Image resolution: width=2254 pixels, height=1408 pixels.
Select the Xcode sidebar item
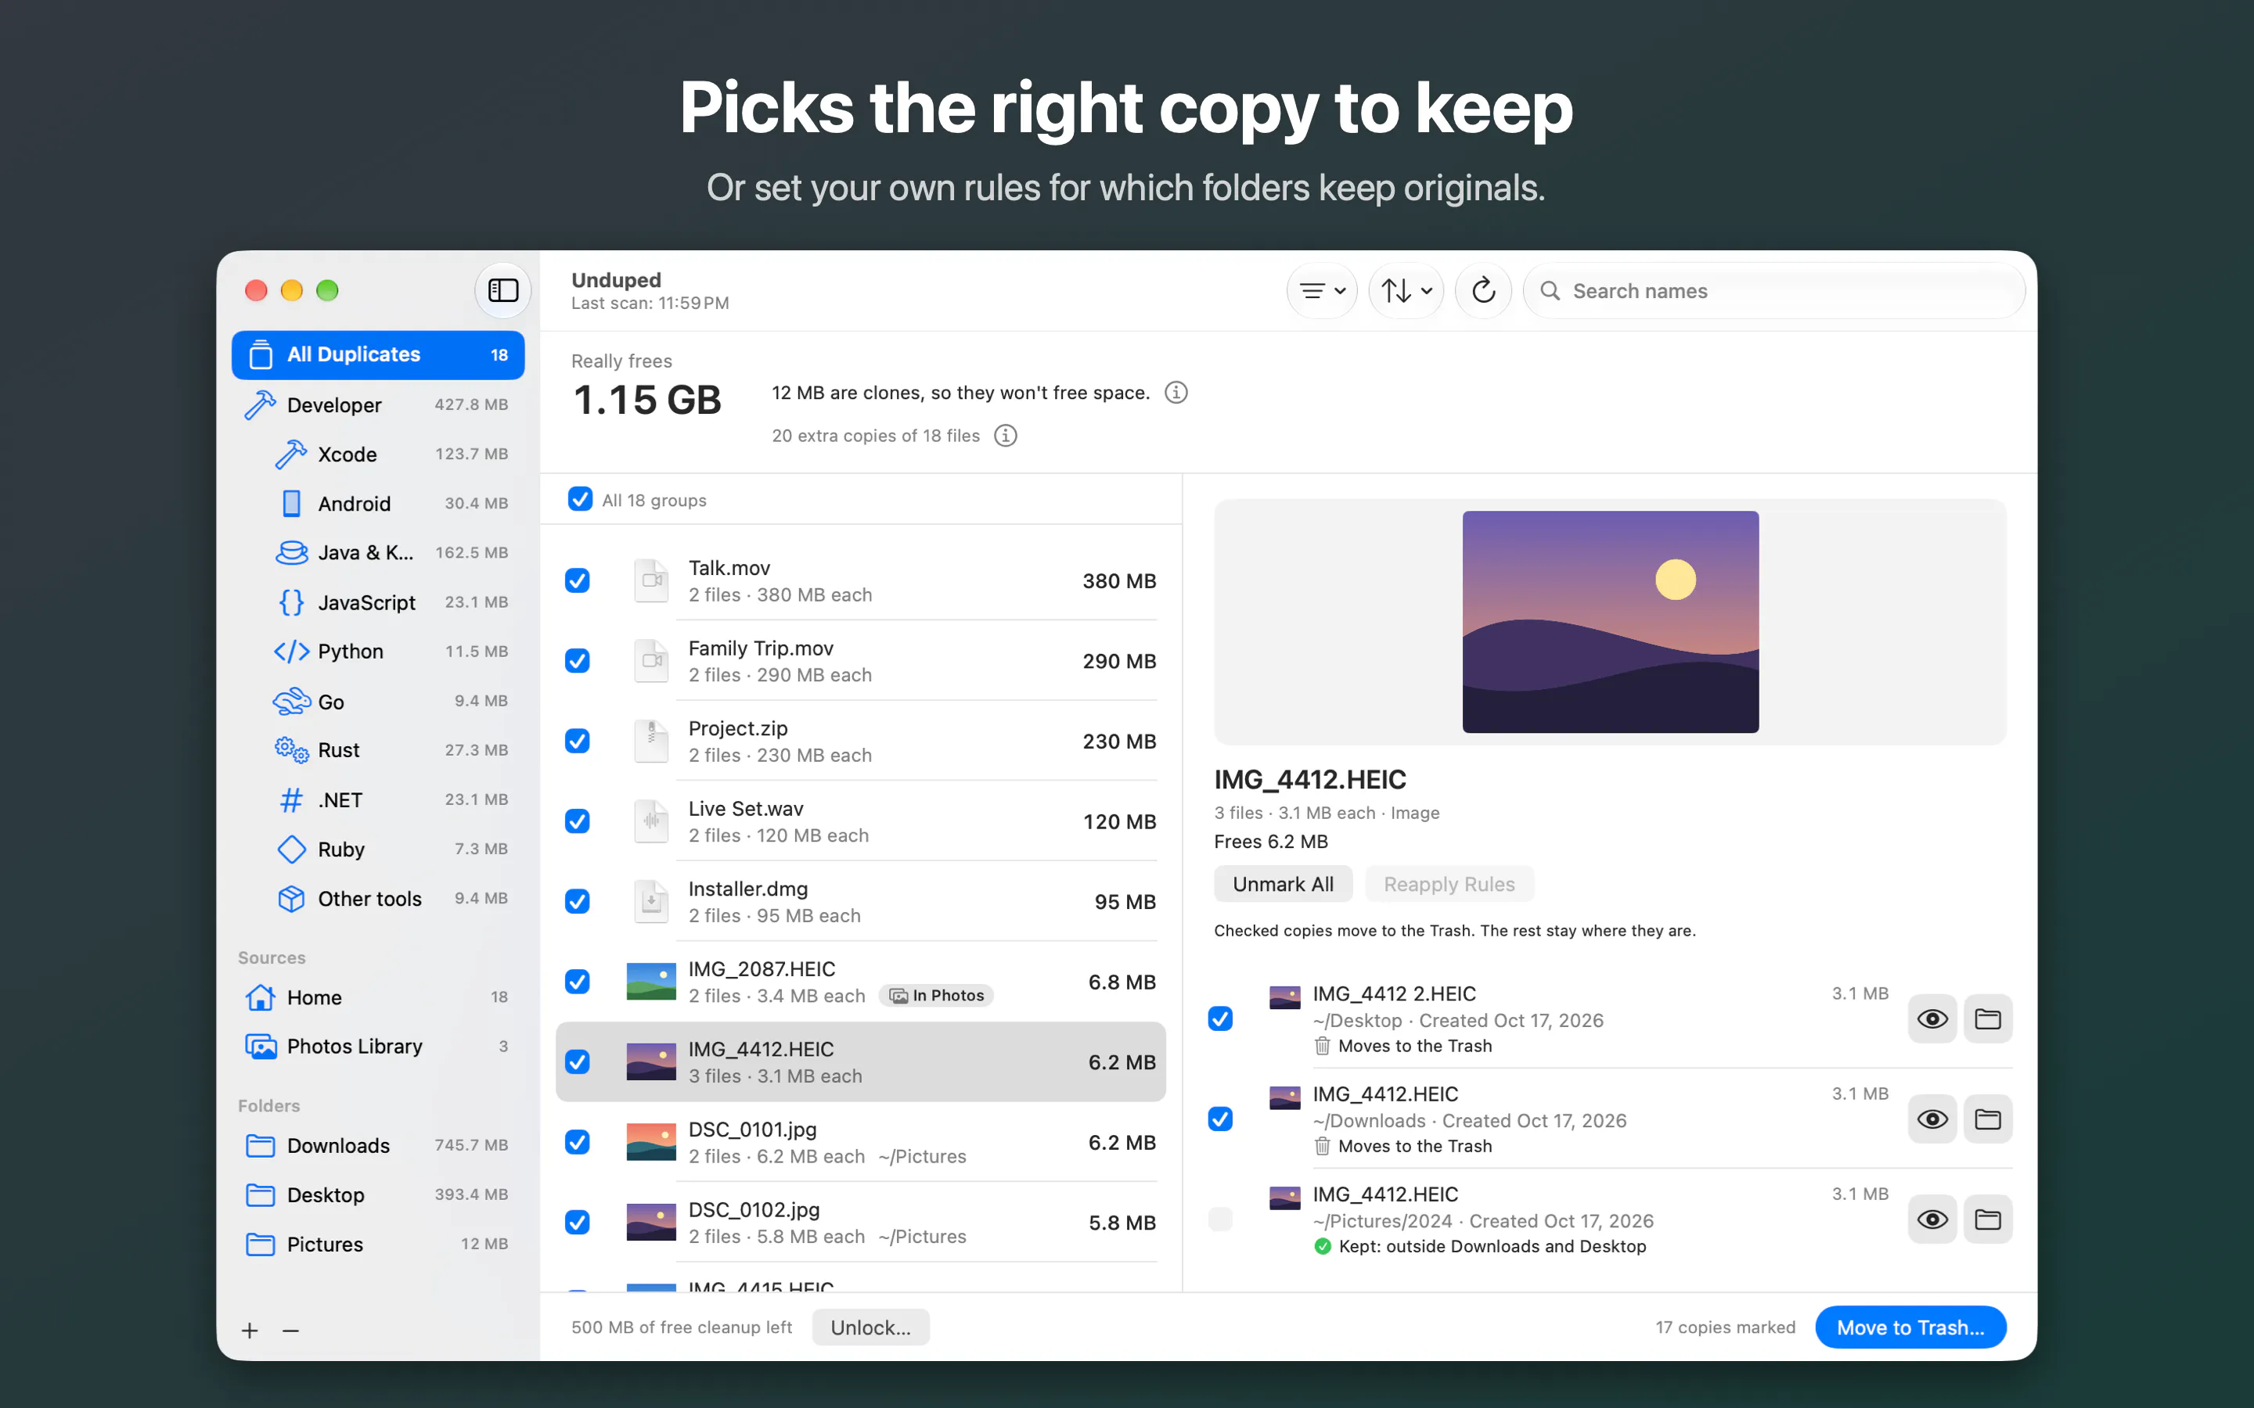[378, 454]
